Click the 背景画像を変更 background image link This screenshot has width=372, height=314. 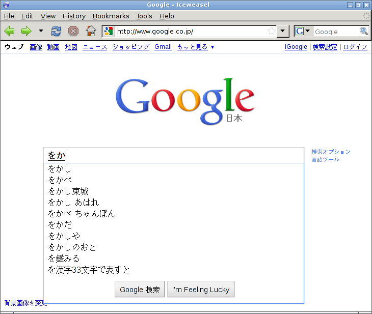pos(25,303)
